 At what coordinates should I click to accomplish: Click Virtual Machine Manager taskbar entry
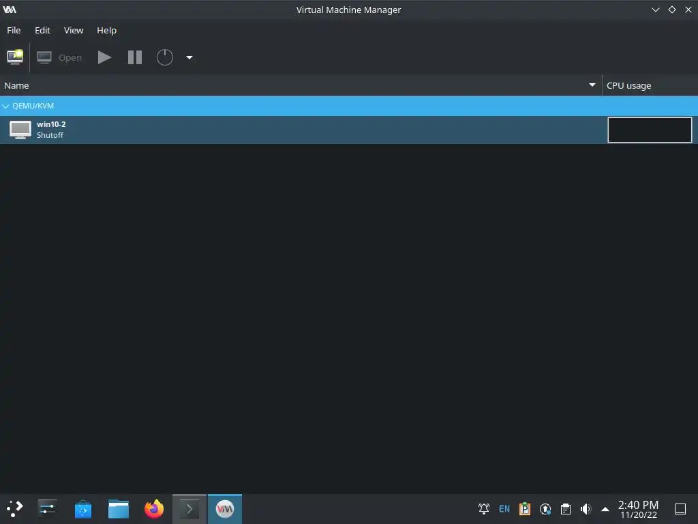(225, 509)
